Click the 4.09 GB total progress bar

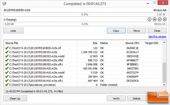coord(85,24)
